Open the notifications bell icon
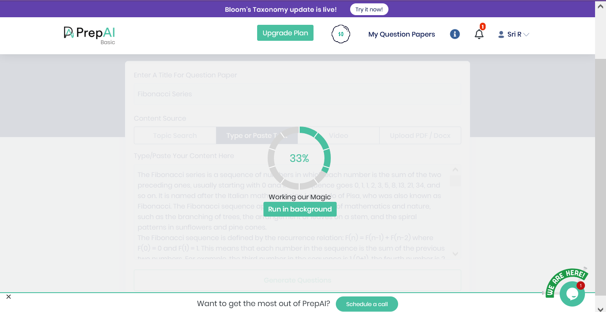This screenshot has height=312, width=606. pos(479,34)
